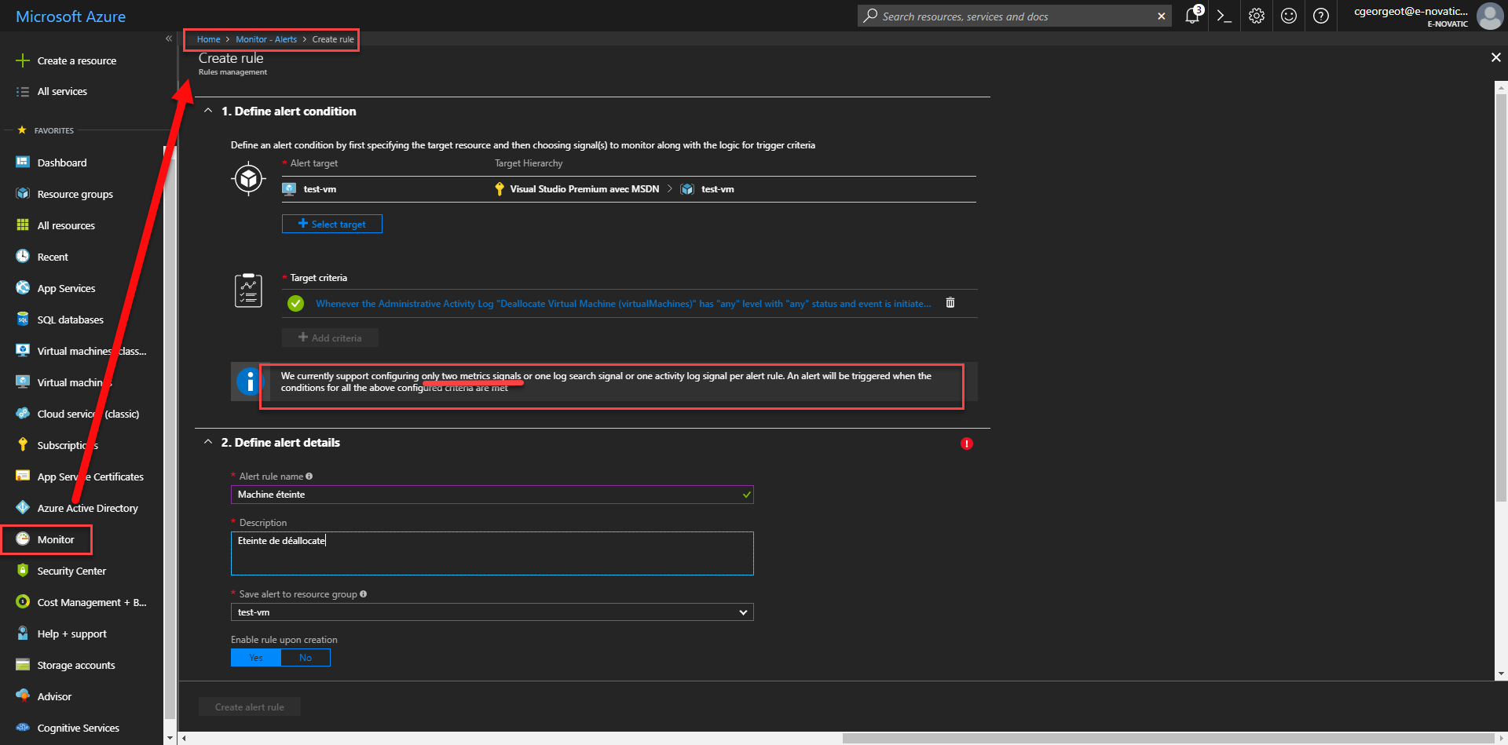Click the feedback smiley icon
Image resolution: width=1508 pixels, height=745 pixels.
1289,16
